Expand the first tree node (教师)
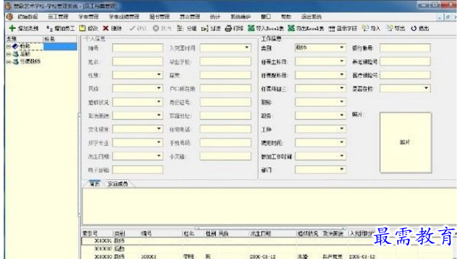The height and width of the screenshot is (259, 461). point(9,47)
